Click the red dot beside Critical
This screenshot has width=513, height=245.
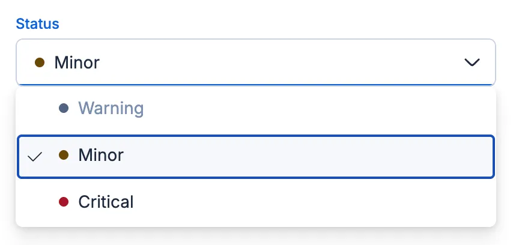64,202
